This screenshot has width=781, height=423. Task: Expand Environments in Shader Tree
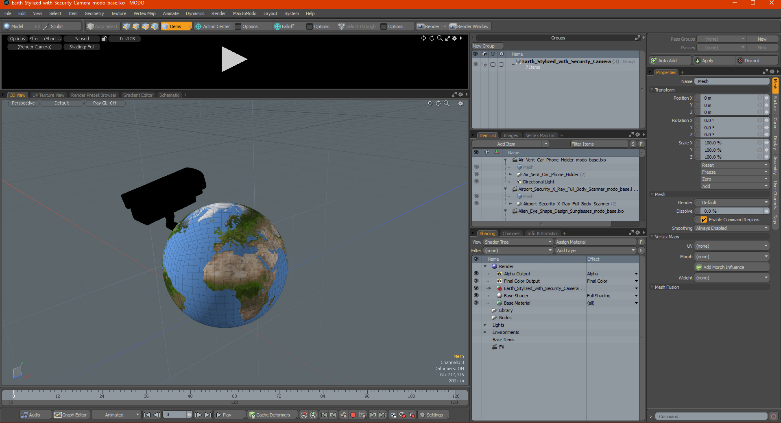pyautogui.click(x=485, y=332)
